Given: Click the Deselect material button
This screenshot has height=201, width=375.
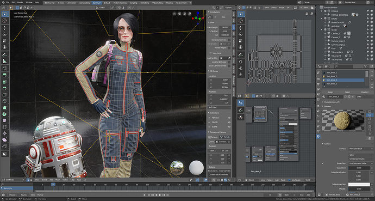Looking at the screenshot, I should pyautogui.click(x=365, y=92).
